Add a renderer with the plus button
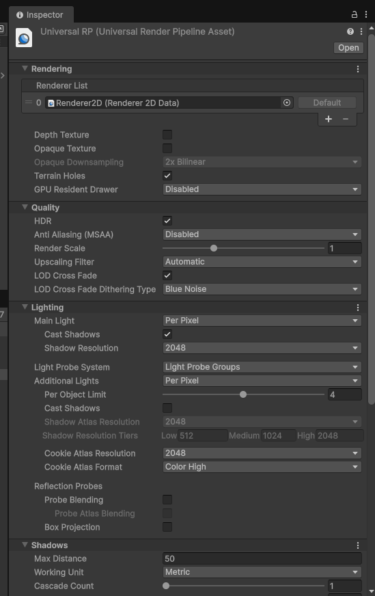The height and width of the screenshot is (596, 375). coord(329,119)
